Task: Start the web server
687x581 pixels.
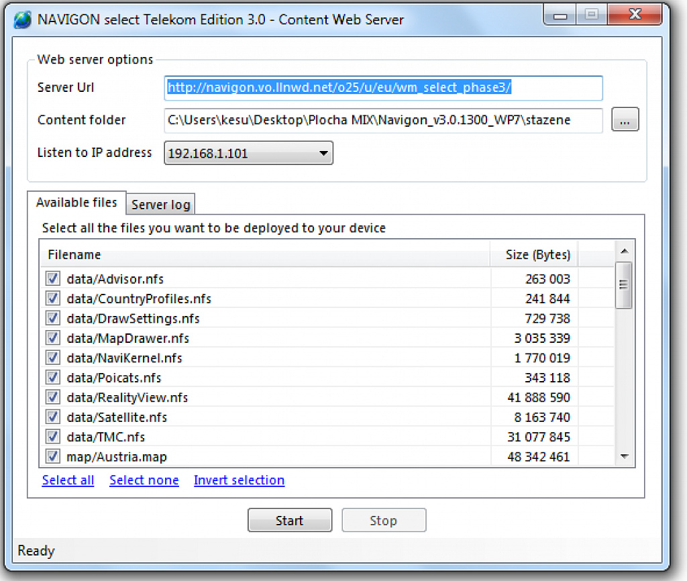Action: pyautogui.click(x=290, y=520)
